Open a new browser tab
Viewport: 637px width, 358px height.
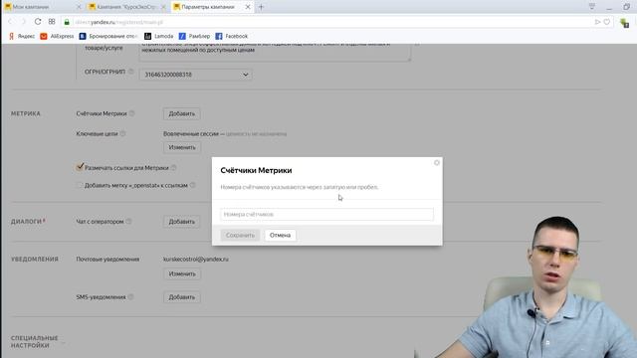click(261, 7)
